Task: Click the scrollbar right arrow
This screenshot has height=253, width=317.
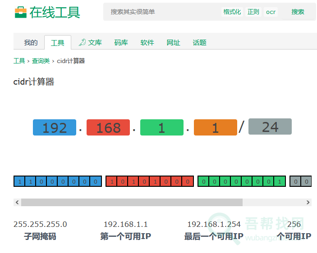Action: pos(308,203)
